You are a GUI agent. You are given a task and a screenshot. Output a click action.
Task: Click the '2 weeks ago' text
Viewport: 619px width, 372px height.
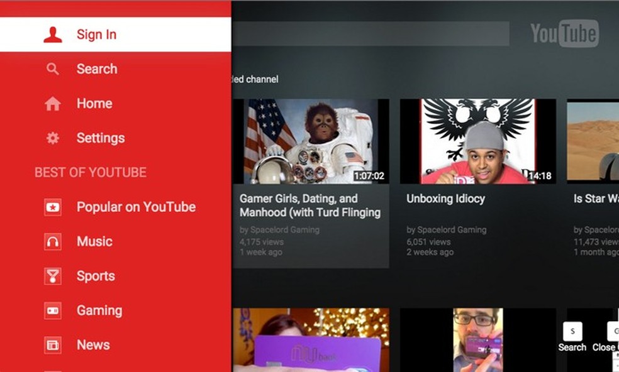coord(430,252)
